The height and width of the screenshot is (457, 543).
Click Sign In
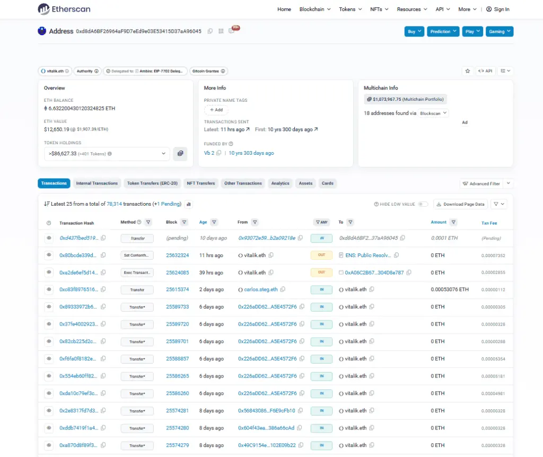tap(498, 10)
